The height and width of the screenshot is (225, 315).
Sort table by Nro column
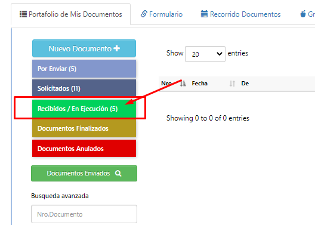coord(174,84)
